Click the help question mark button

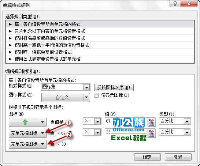pos(175,4)
